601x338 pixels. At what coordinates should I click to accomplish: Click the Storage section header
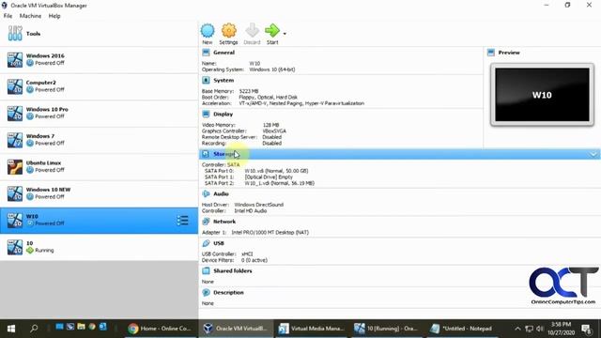399,154
